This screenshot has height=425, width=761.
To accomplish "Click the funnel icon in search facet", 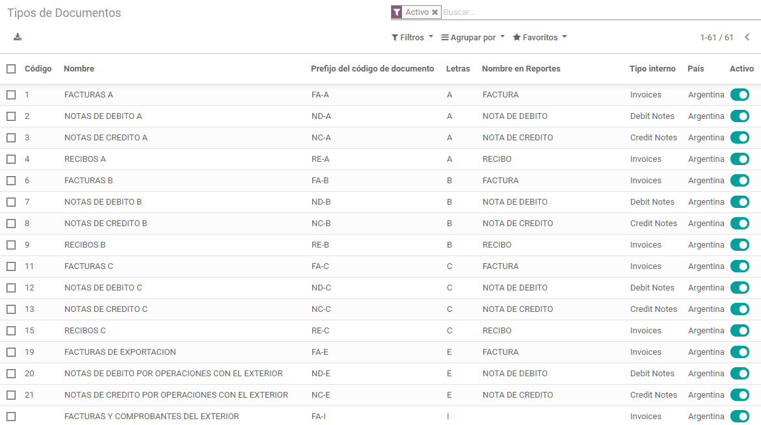I will tap(397, 12).
